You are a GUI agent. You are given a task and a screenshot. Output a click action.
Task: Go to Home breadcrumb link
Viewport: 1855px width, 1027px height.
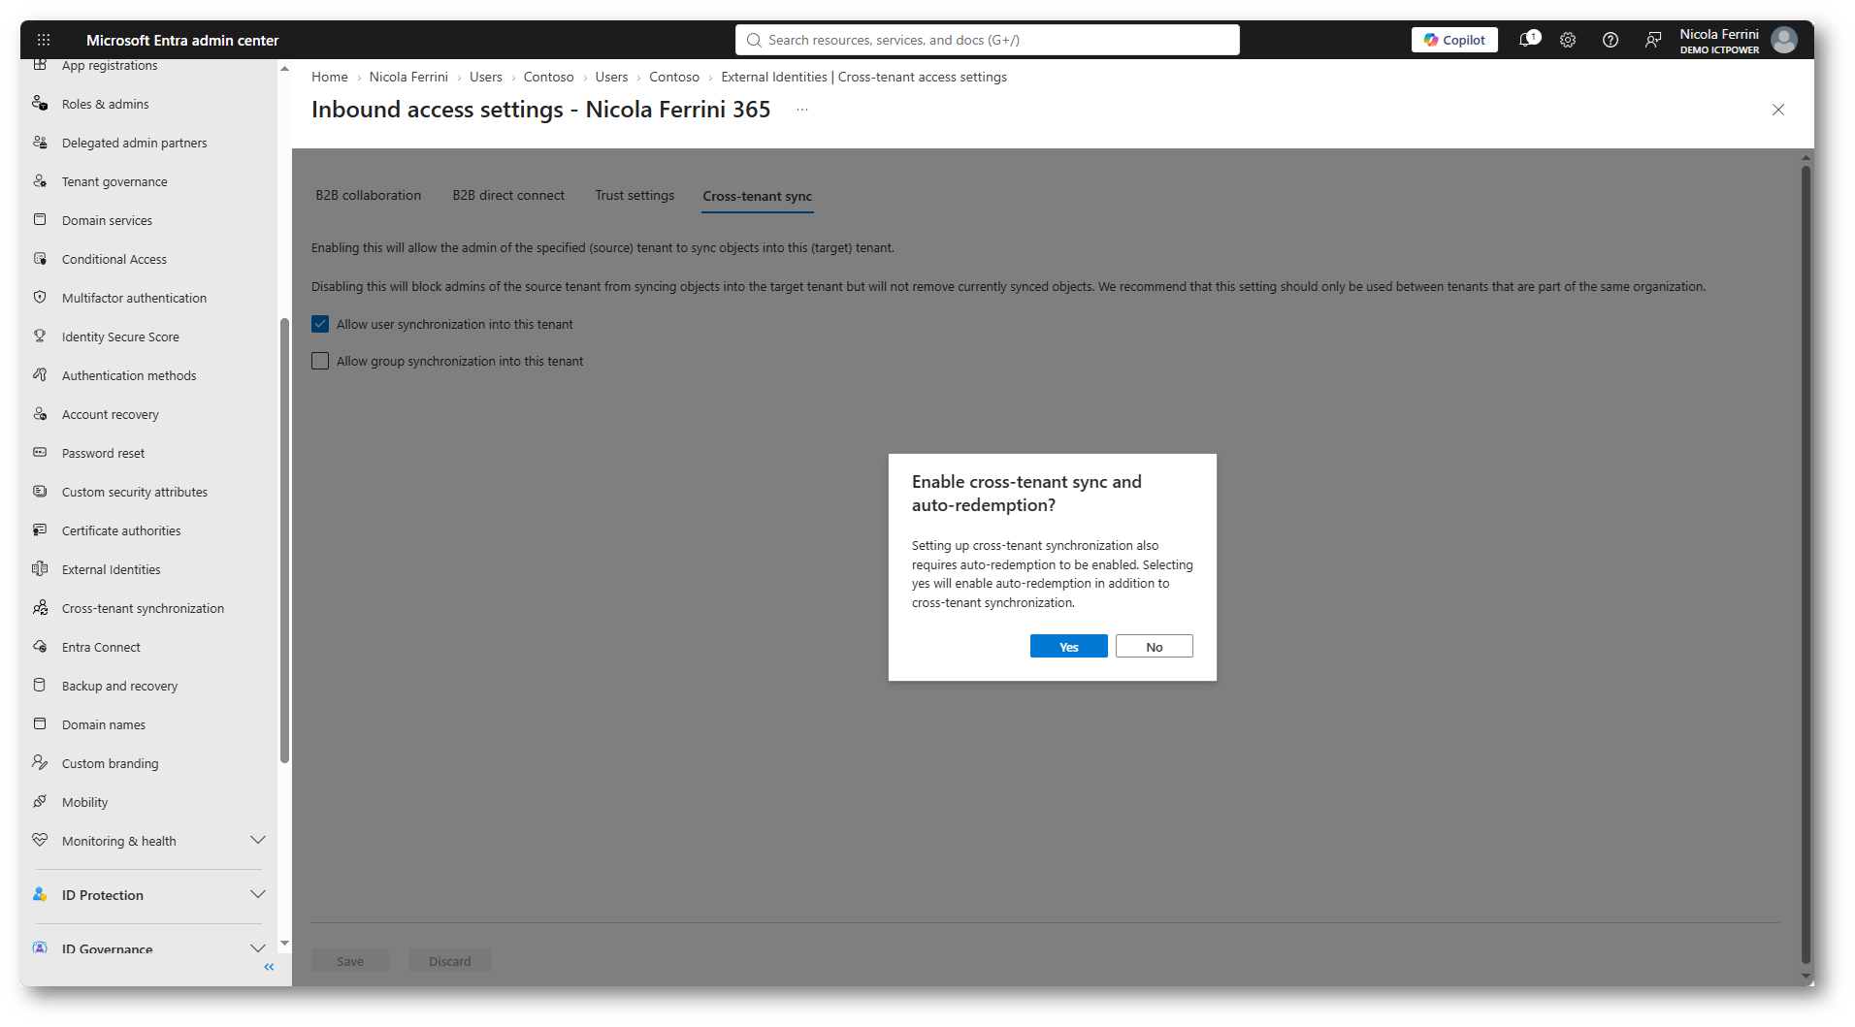[x=330, y=77]
